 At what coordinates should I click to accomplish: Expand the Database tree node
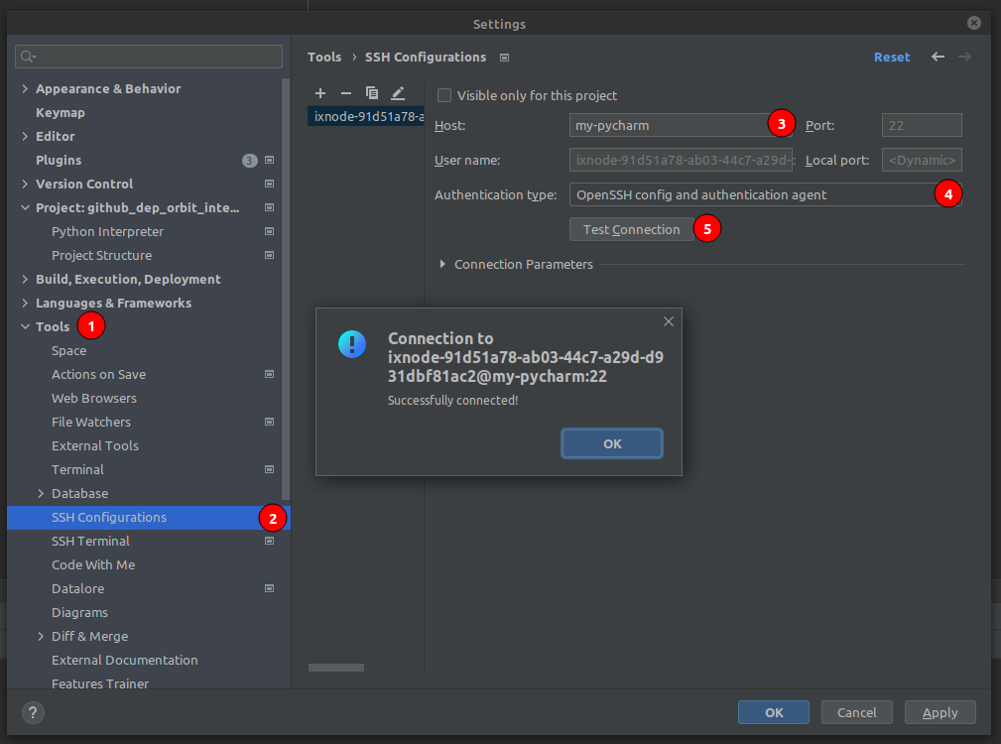(40, 493)
